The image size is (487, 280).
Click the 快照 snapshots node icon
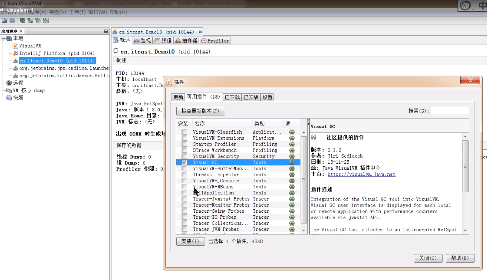pos(9,97)
